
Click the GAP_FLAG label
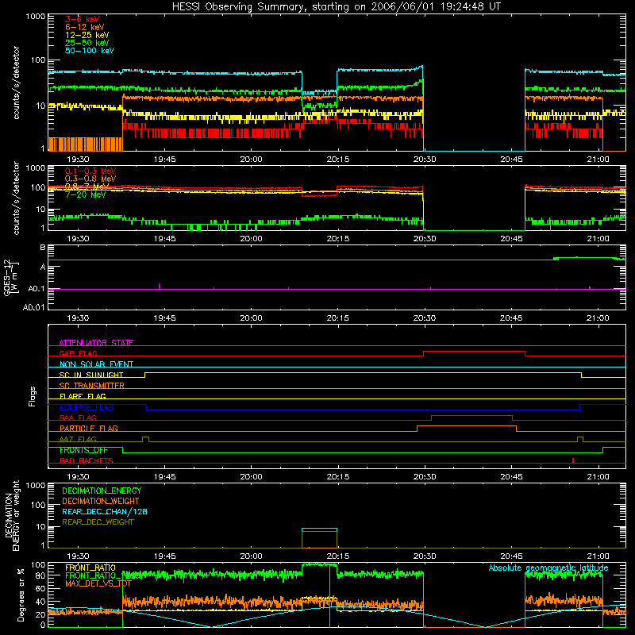[x=78, y=353]
